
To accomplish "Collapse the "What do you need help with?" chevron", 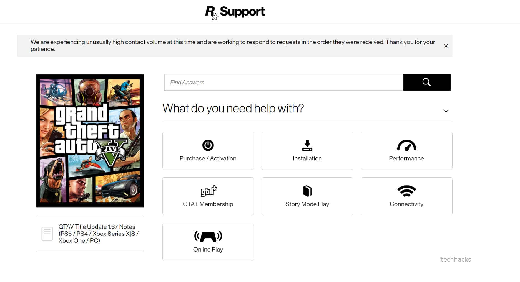I will click(446, 111).
